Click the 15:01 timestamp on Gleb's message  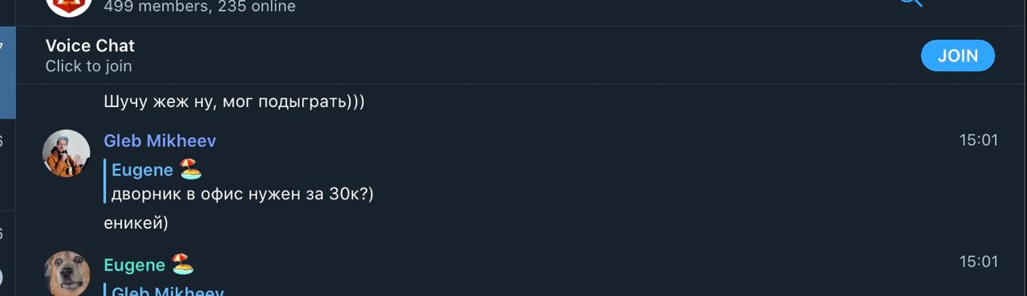coord(979,141)
